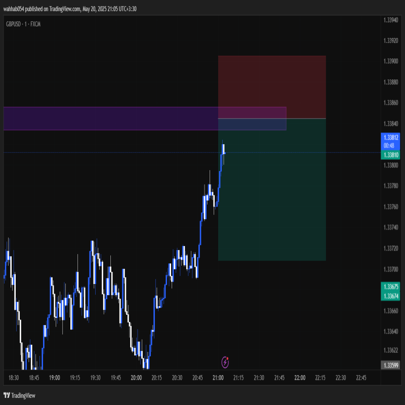Click the 18:30 time axis label
405x405 pixels.
coord(14,378)
